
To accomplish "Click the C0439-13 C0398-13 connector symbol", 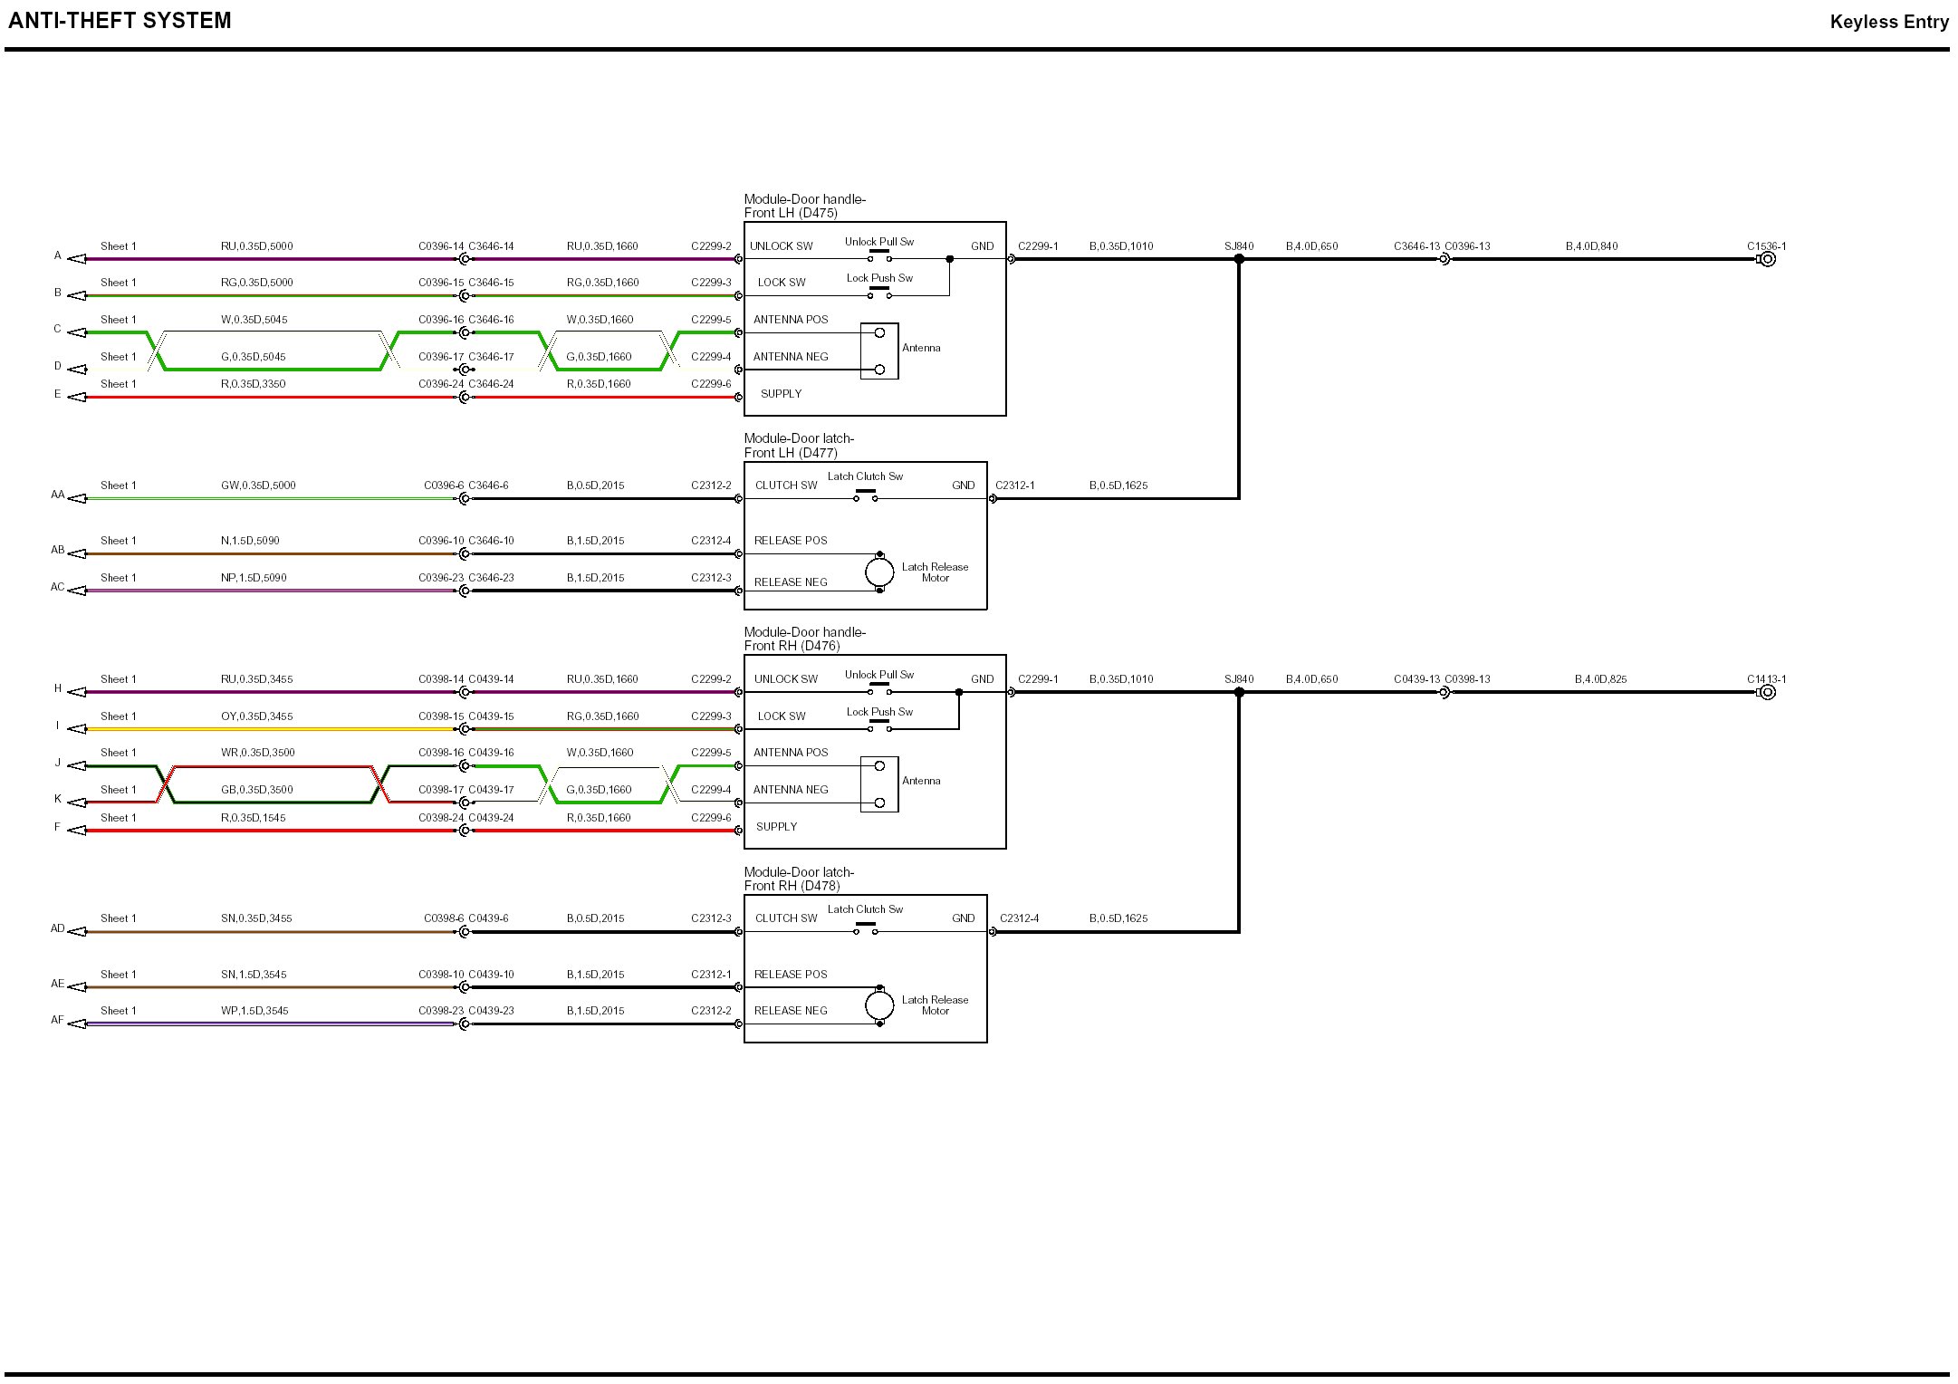I will [x=1445, y=692].
